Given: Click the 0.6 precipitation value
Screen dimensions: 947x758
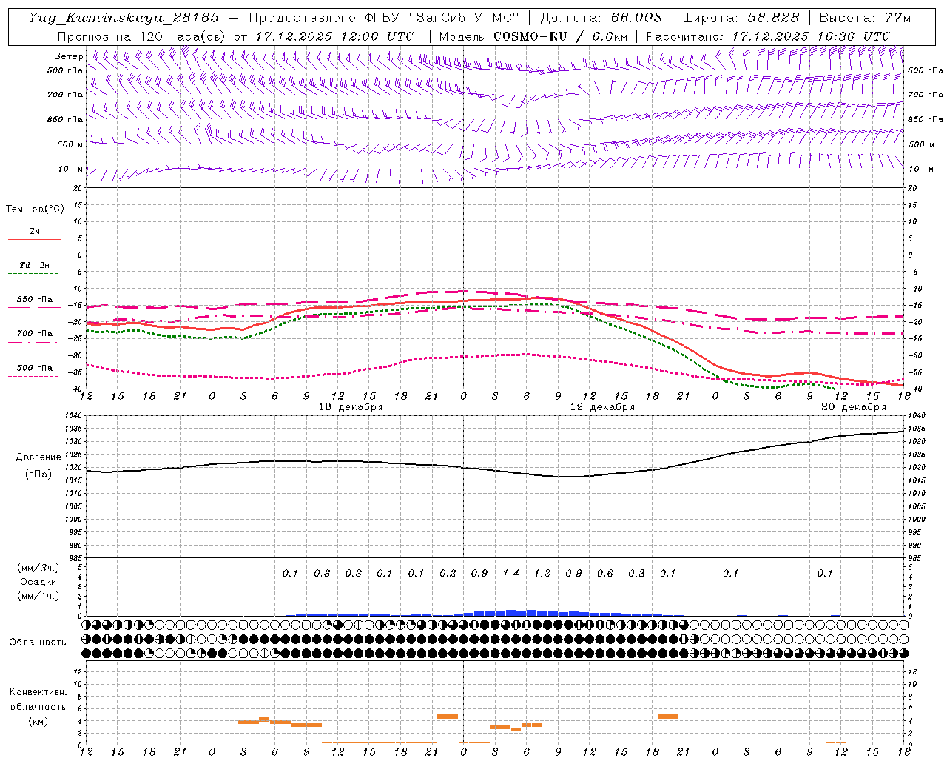Looking at the screenshot, I should point(605,573).
